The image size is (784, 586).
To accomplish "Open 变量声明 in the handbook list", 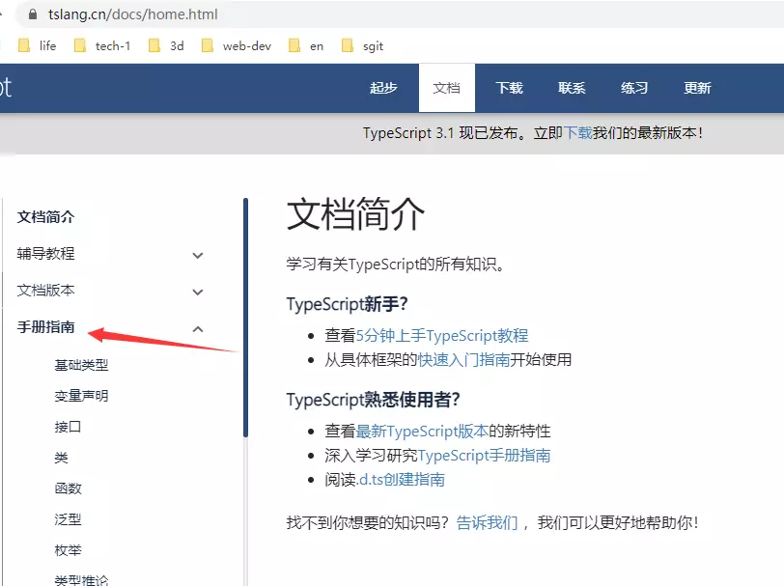I will (x=81, y=396).
